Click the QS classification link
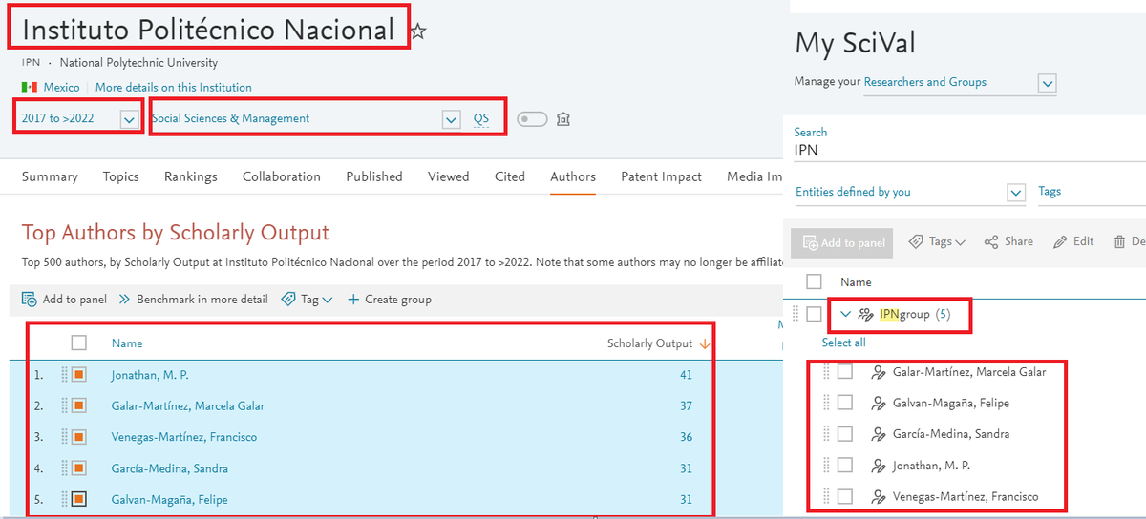The height and width of the screenshot is (519, 1146). tap(481, 119)
